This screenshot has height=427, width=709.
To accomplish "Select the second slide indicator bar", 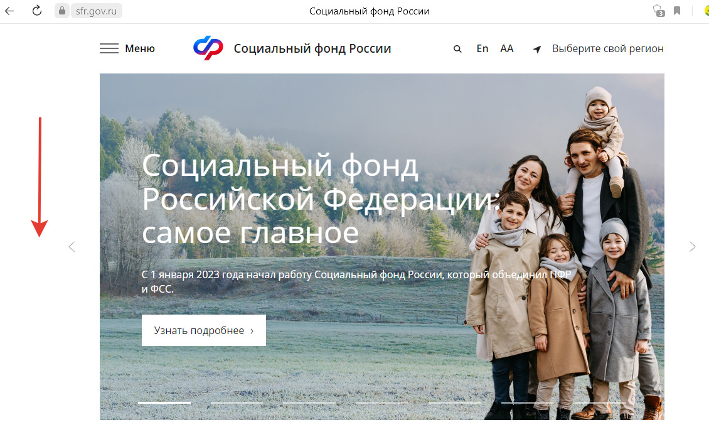I will click(237, 403).
